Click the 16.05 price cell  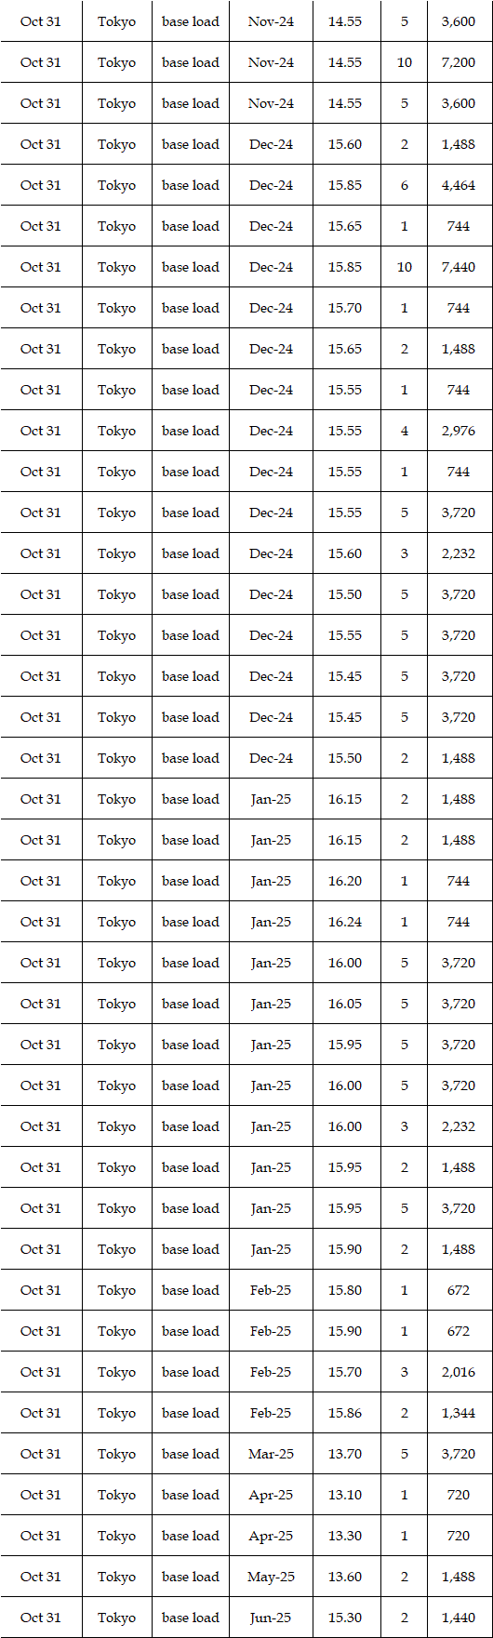345,1004
